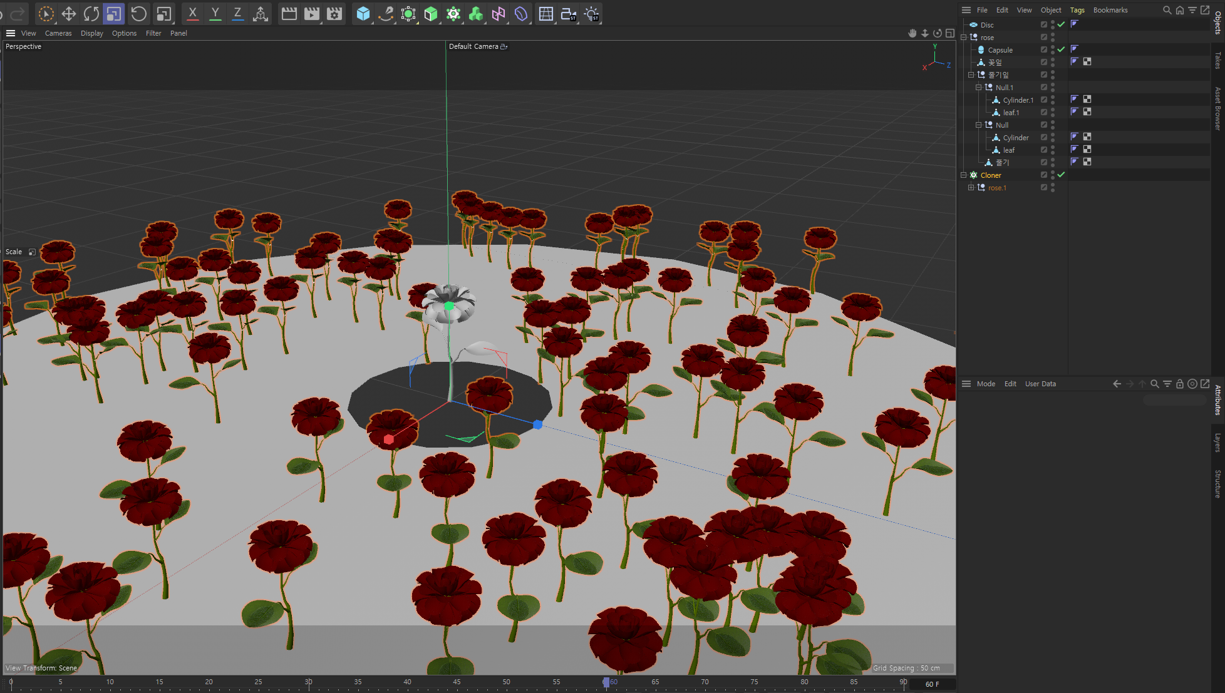Open the viewport Cameras menu
This screenshot has height=693, width=1225.
tap(58, 33)
